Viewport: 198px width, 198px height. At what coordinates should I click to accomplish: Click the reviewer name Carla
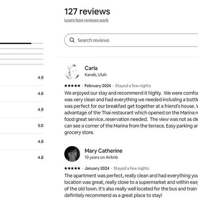coord(91,68)
